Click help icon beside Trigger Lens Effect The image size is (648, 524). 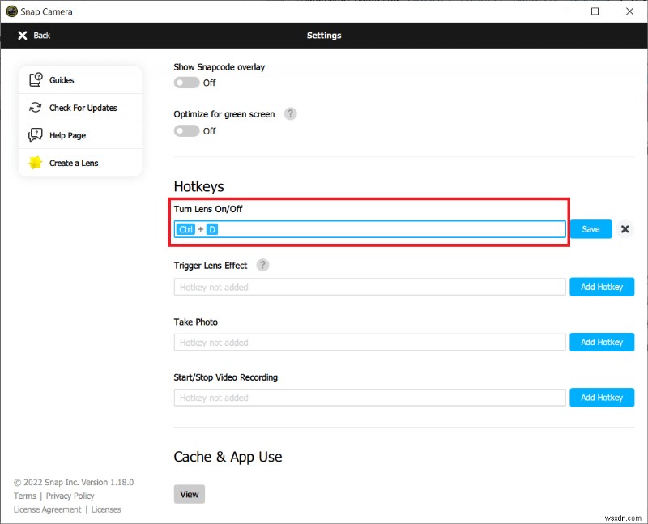262,265
